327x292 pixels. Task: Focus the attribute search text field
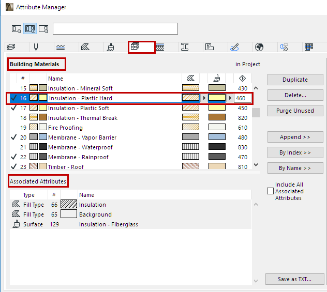click(x=115, y=28)
